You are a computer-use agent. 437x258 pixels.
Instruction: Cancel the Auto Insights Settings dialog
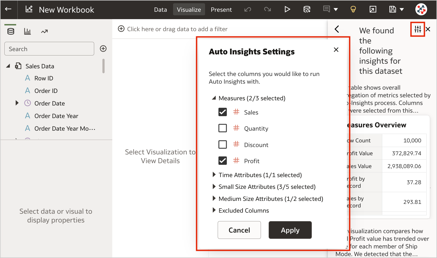pyautogui.click(x=239, y=230)
